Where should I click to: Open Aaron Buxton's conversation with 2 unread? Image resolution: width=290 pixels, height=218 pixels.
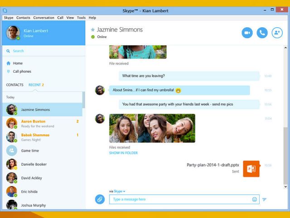(x=42, y=124)
